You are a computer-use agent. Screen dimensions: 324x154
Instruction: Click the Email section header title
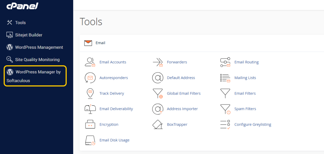[100, 43]
